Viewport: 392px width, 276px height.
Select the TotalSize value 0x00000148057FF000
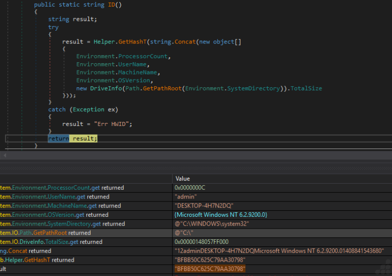202,242
